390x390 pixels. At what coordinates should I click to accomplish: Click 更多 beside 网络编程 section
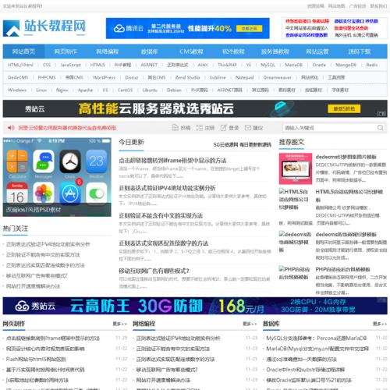(250, 324)
